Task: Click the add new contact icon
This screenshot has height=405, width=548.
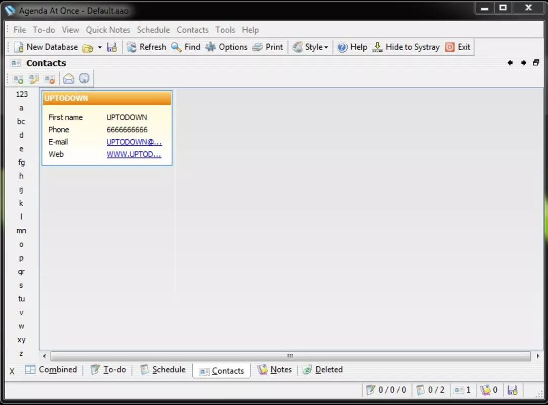Action: (18, 79)
